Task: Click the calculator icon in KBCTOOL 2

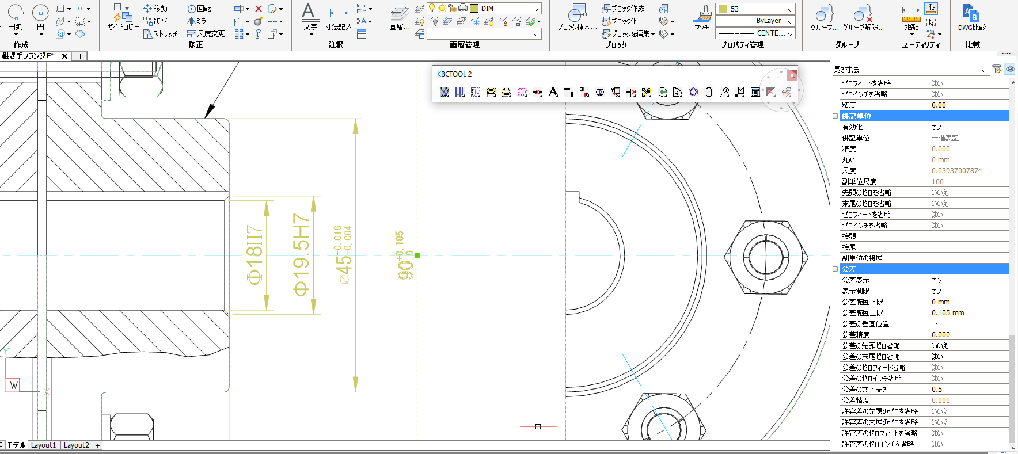Action: (x=755, y=92)
